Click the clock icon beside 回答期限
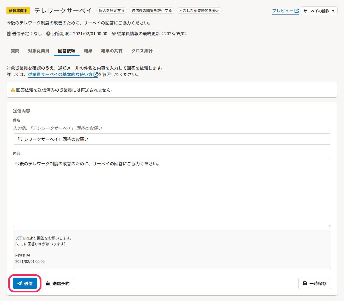344x301 pixels. [x=48, y=34]
